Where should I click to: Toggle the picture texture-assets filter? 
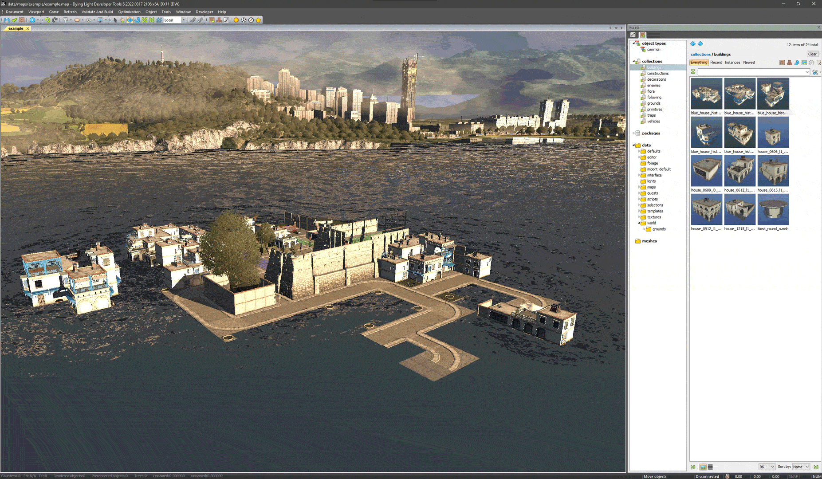click(804, 63)
